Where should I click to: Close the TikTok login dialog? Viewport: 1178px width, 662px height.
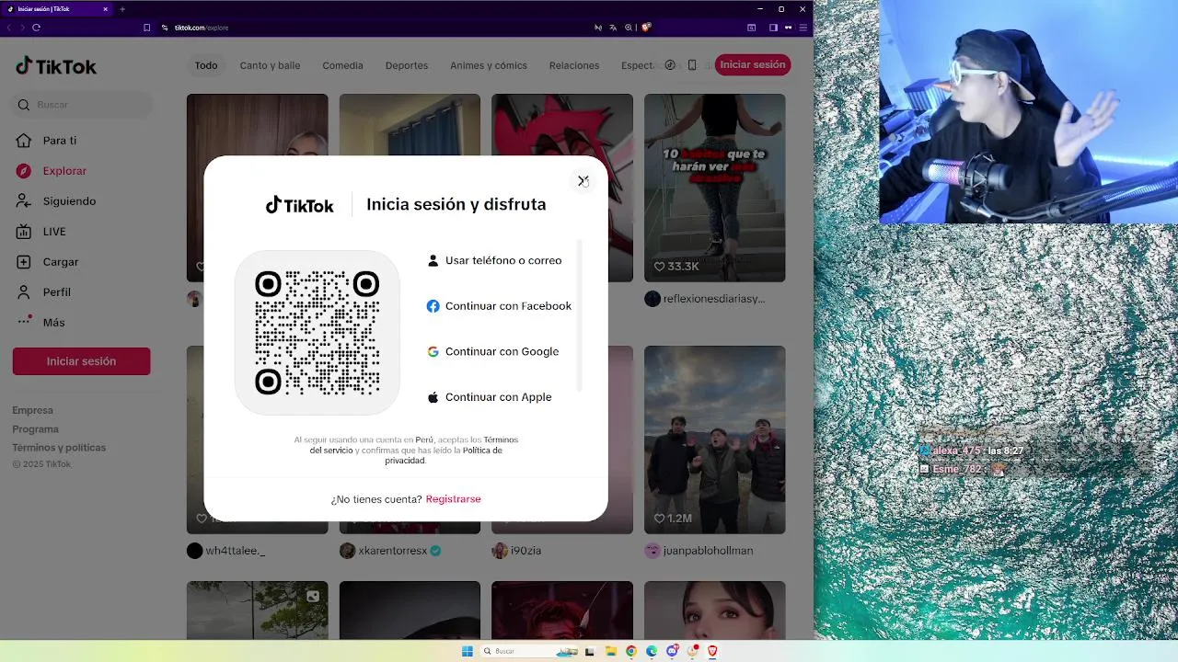582,181
